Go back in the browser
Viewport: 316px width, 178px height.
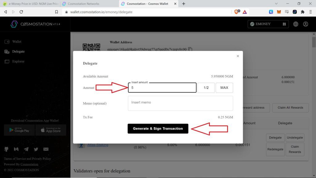pos(6,12)
